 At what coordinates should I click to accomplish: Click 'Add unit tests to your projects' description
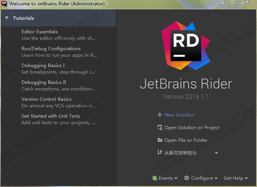58,123
